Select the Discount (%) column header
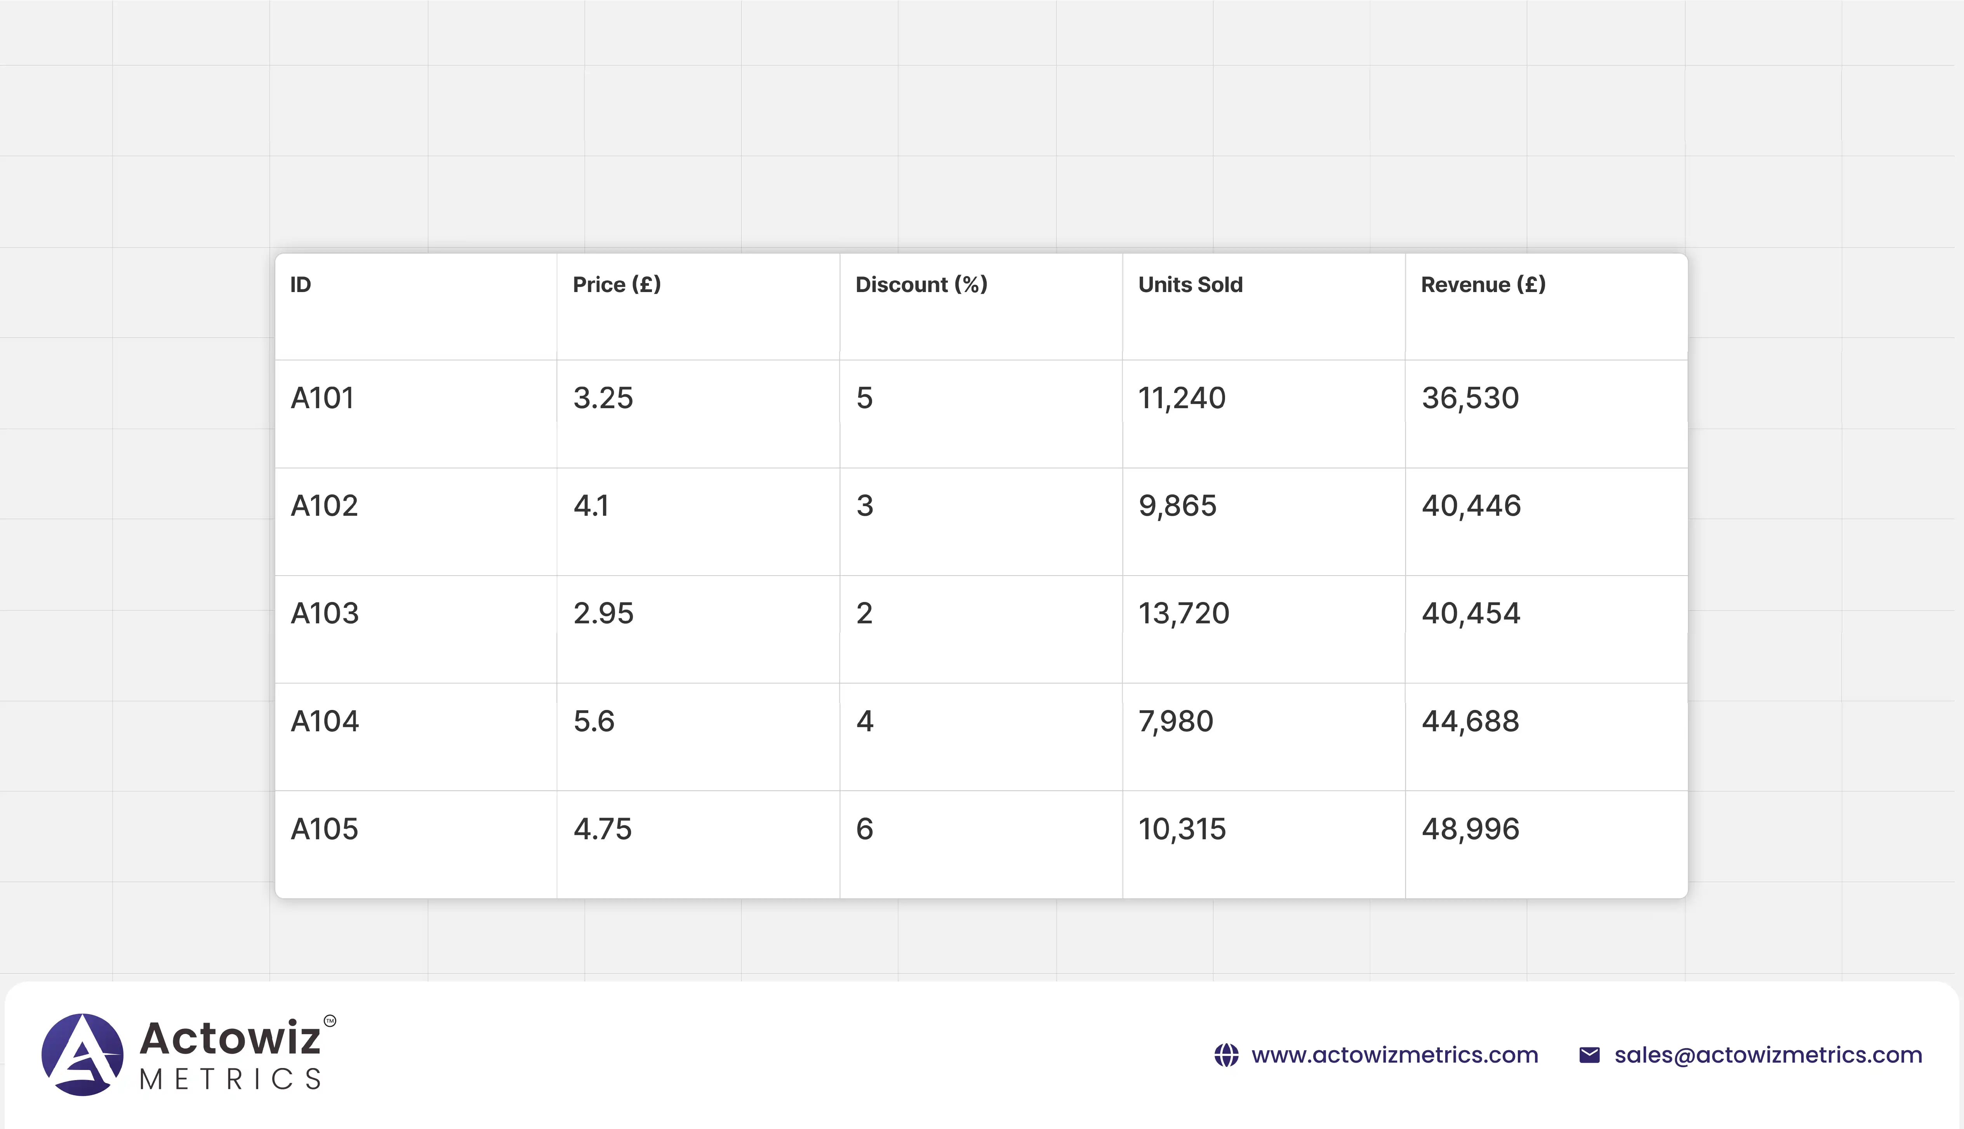The height and width of the screenshot is (1129, 1964). pyautogui.click(x=921, y=285)
